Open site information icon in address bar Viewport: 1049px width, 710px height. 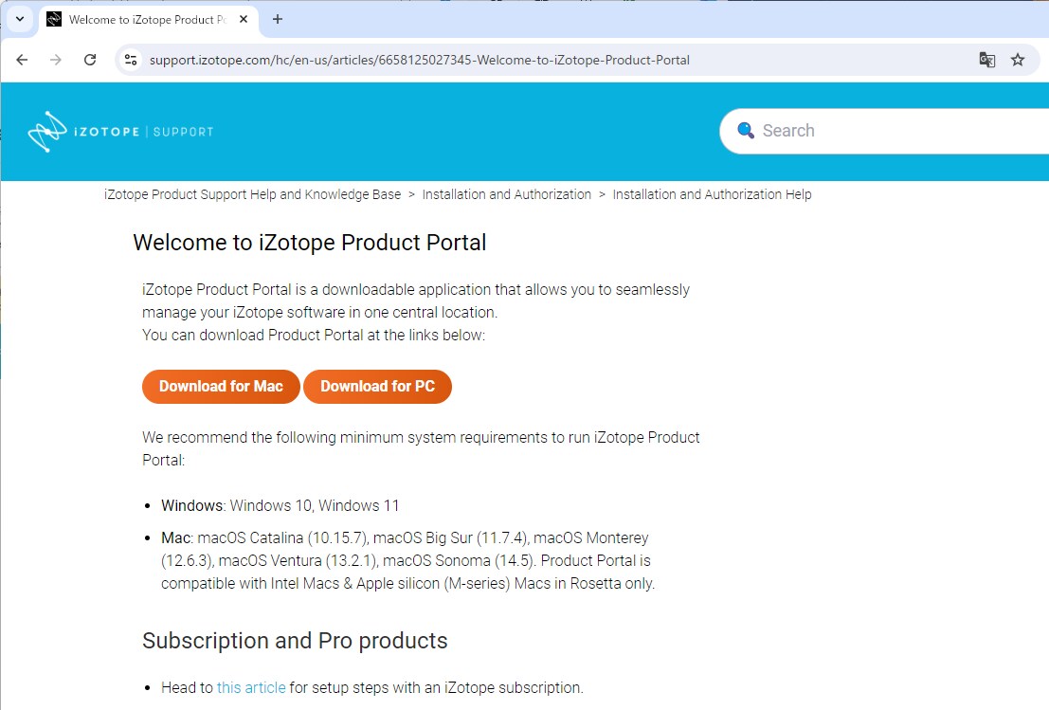(x=132, y=60)
